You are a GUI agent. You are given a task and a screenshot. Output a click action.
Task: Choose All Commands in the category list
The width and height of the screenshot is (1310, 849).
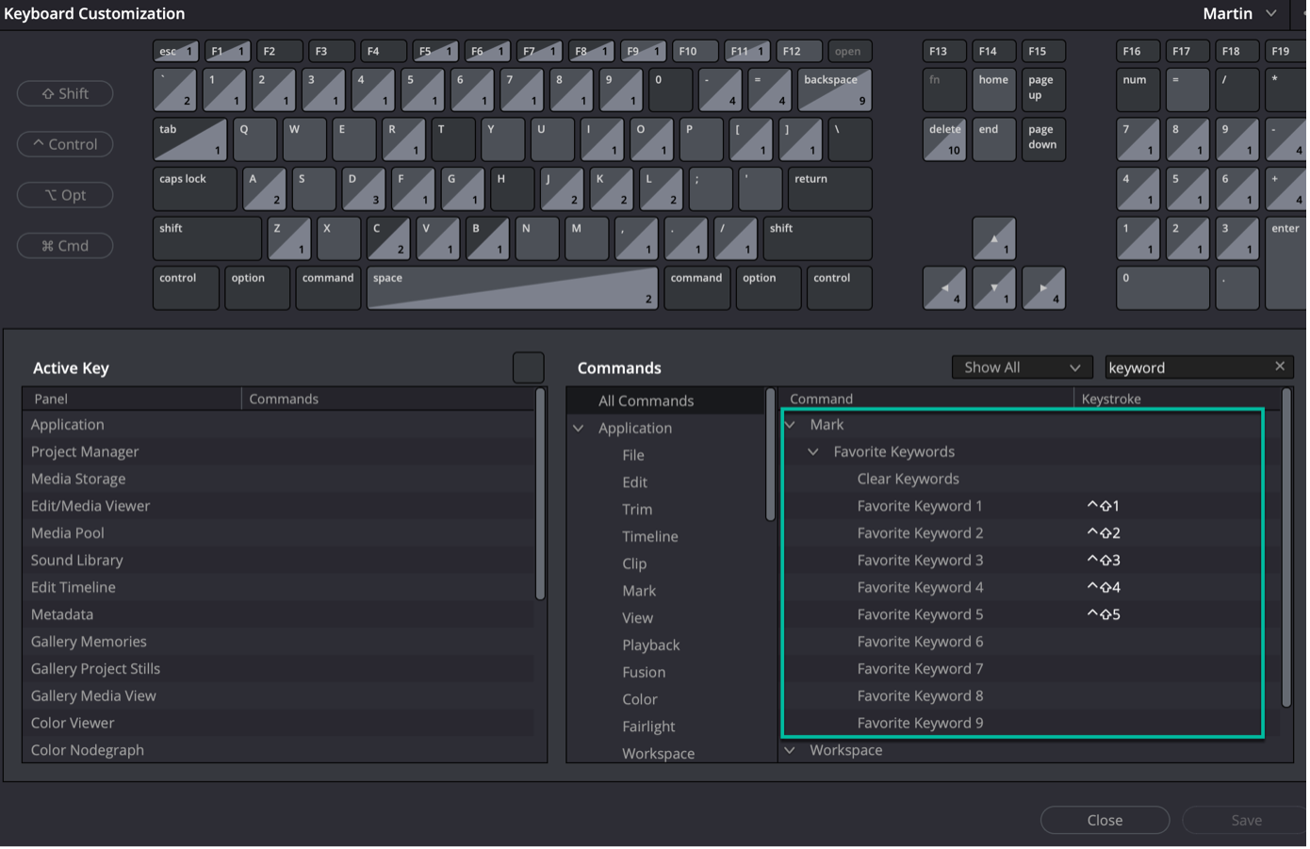(646, 401)
